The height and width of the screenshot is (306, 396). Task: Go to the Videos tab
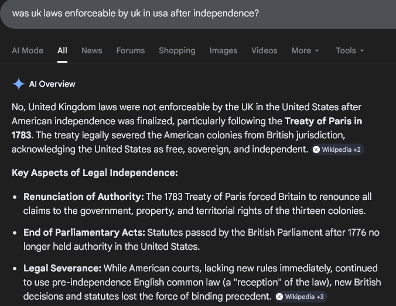[x=264, y=50]
